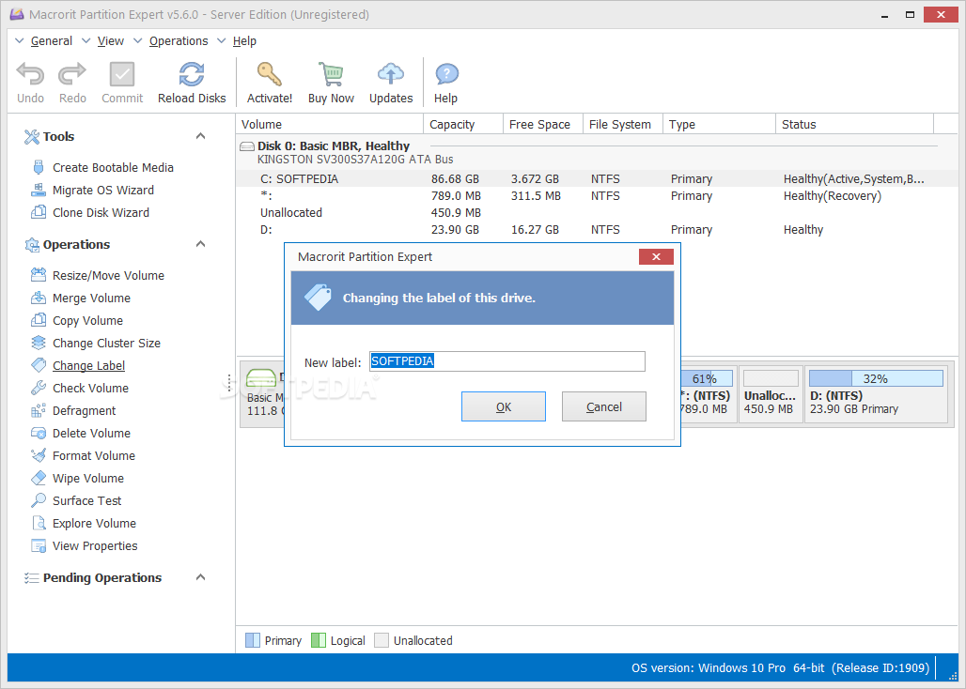966x689 pixels.
Task: Click the Merge Volume icon
Action: pos(39,298)
